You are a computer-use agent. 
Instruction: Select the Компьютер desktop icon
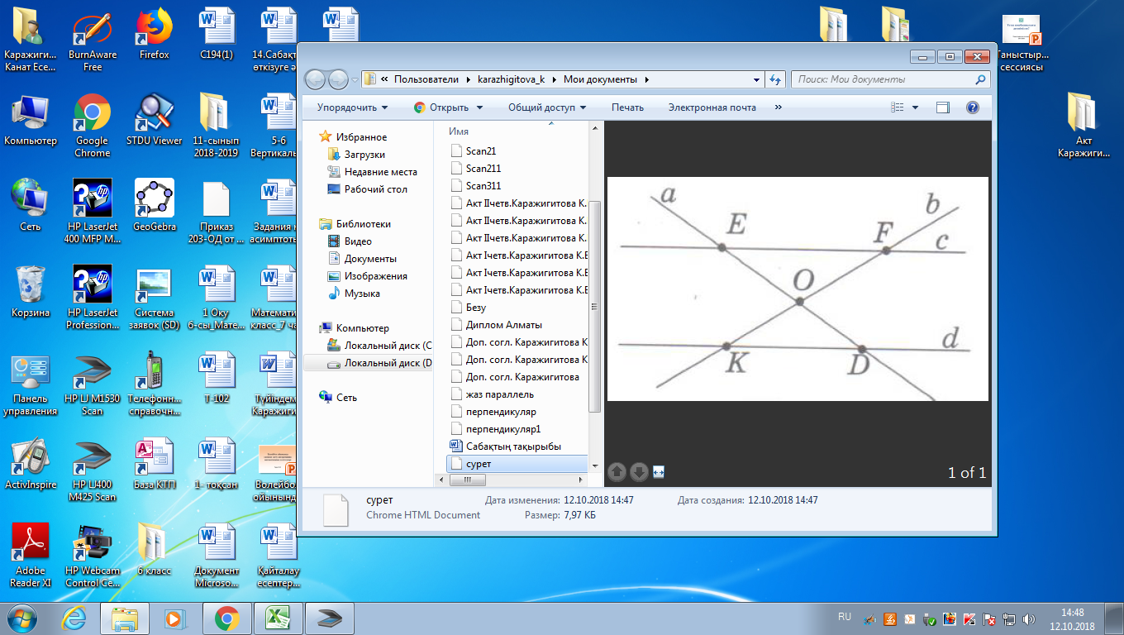[31, 119]
